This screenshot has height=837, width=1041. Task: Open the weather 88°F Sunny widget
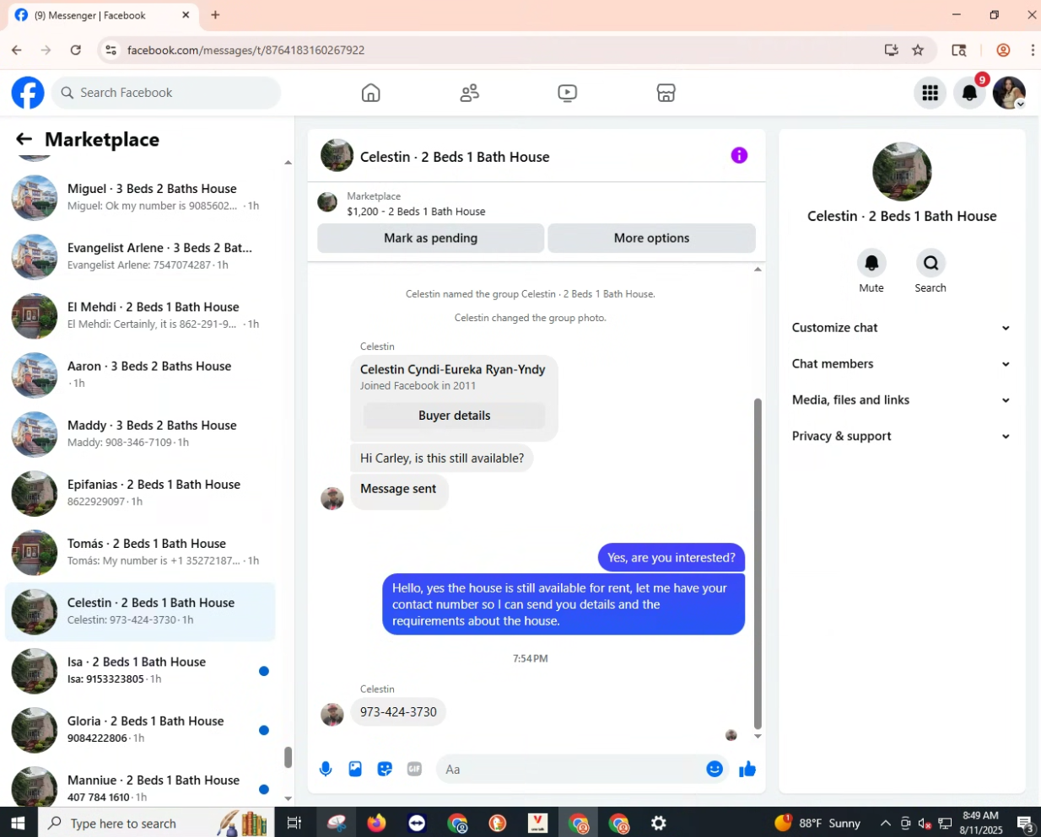(817, 823)
